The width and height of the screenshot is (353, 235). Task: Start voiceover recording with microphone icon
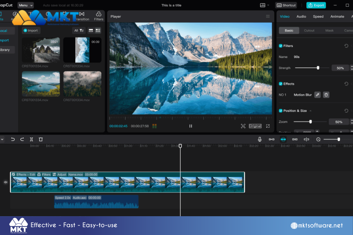click(x=260, y=139)
